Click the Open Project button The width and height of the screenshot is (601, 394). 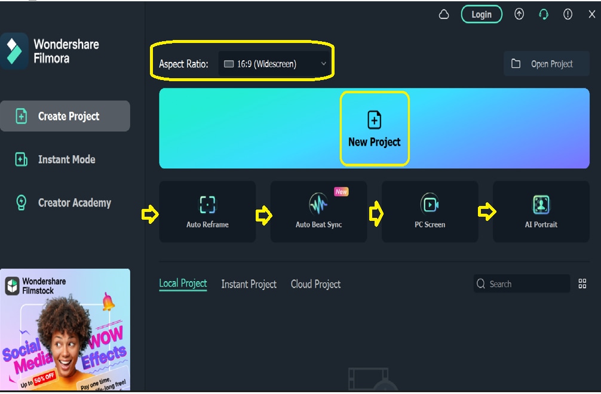(546, 63)
